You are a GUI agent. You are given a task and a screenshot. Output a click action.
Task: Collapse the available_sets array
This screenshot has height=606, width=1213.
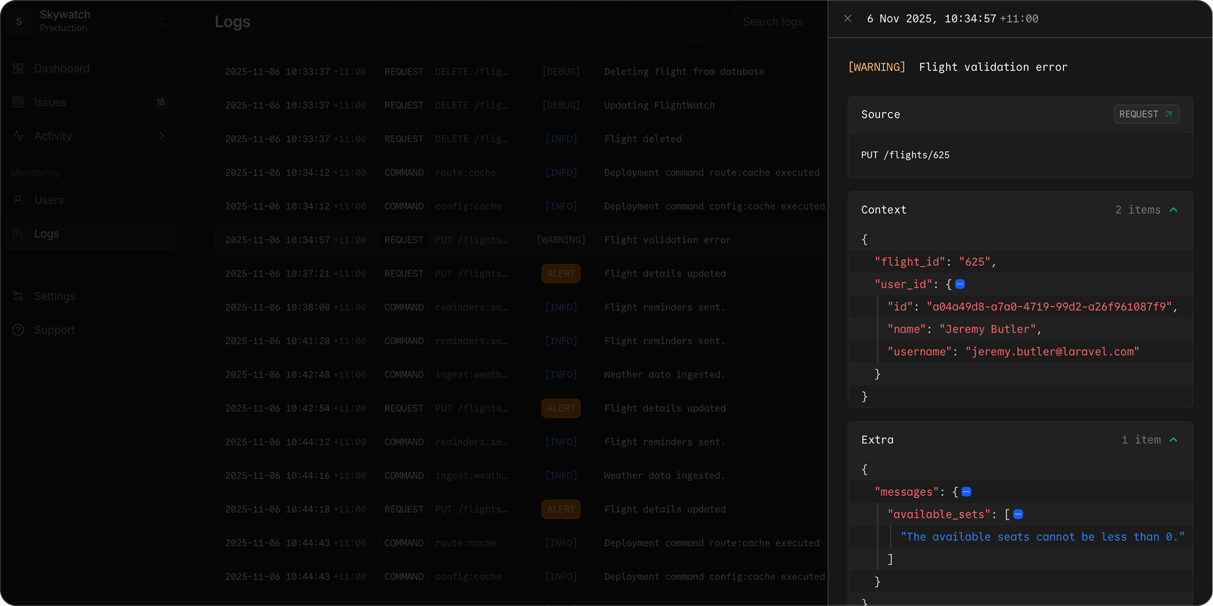tap(1018, 514)
